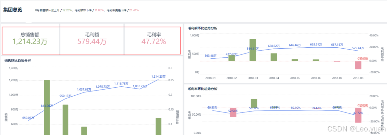Click the pink bar near 52.54% in margin chart

[x=233, y=112]
